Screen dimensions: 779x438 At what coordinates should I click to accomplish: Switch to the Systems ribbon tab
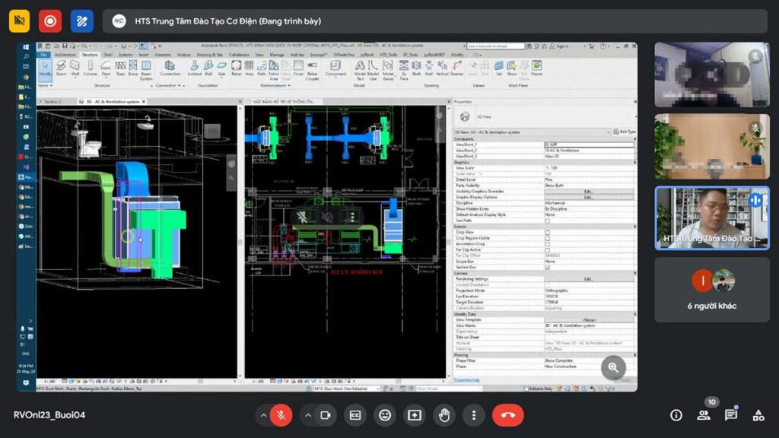[126, 56]
